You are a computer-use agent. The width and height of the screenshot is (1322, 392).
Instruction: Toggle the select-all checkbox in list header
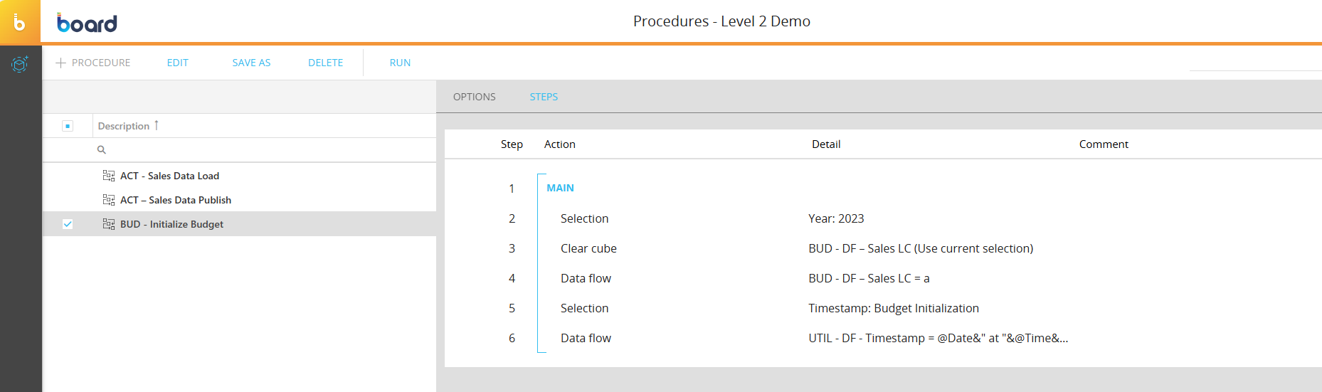click(68, 126)
